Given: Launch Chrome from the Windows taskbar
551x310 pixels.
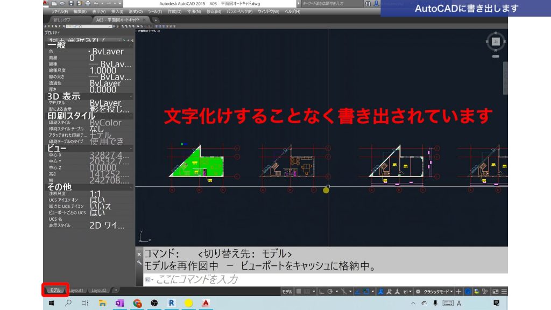Looking at the screenshot, I should point(136,303).
